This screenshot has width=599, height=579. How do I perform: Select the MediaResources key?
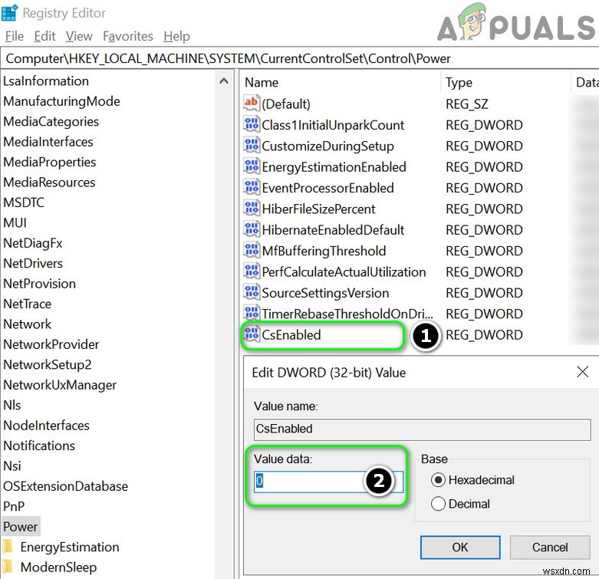click(x=49, y=183)
